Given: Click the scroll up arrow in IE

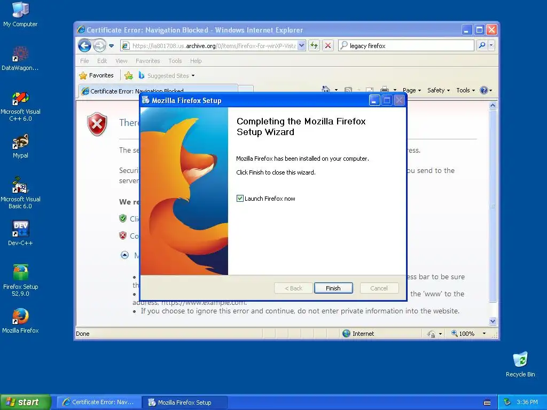Looking at the screenshot, I should [493, 105].
